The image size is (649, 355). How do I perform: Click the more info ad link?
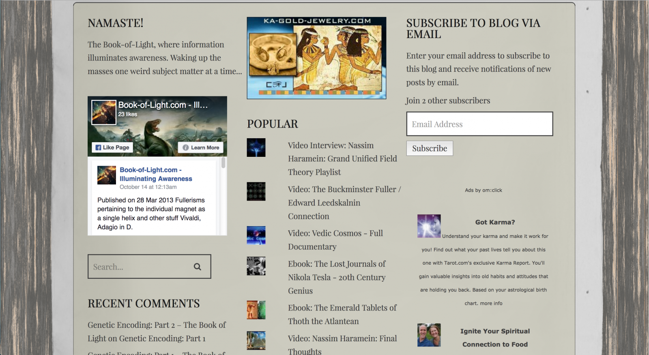pyautogui.click(x=491, y=303)
